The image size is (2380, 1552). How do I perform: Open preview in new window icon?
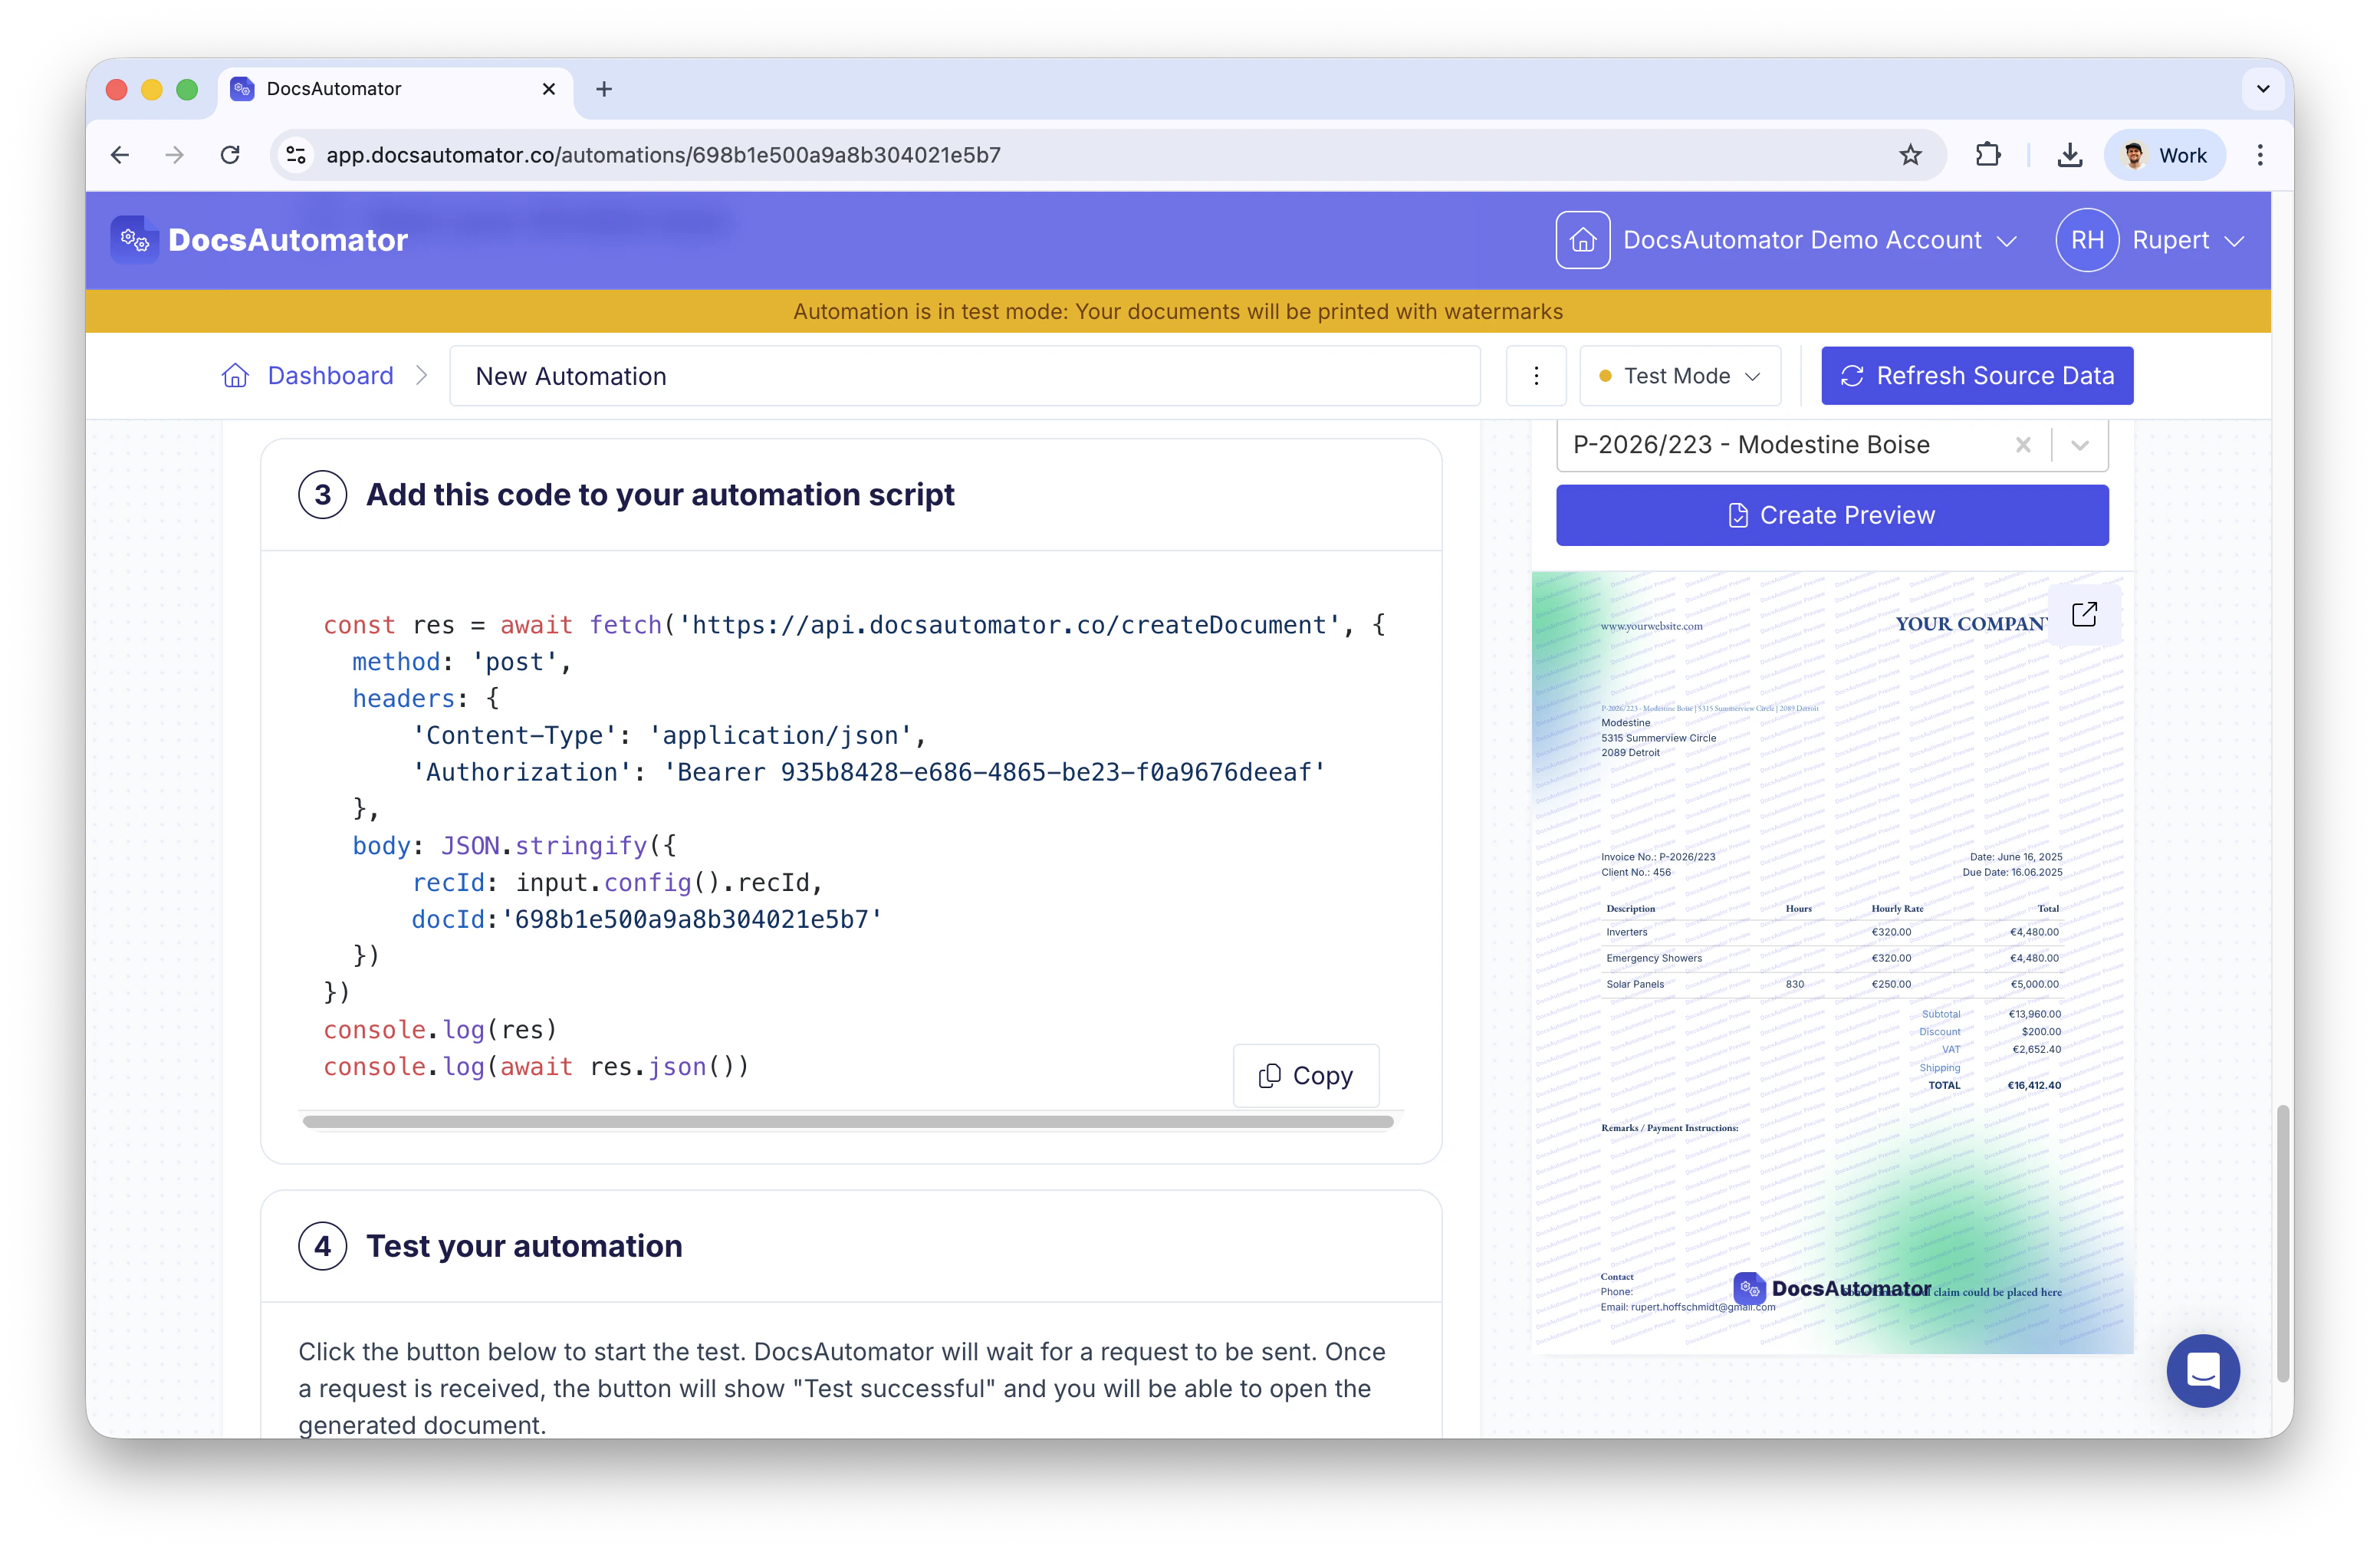(x=2084, y=614)
